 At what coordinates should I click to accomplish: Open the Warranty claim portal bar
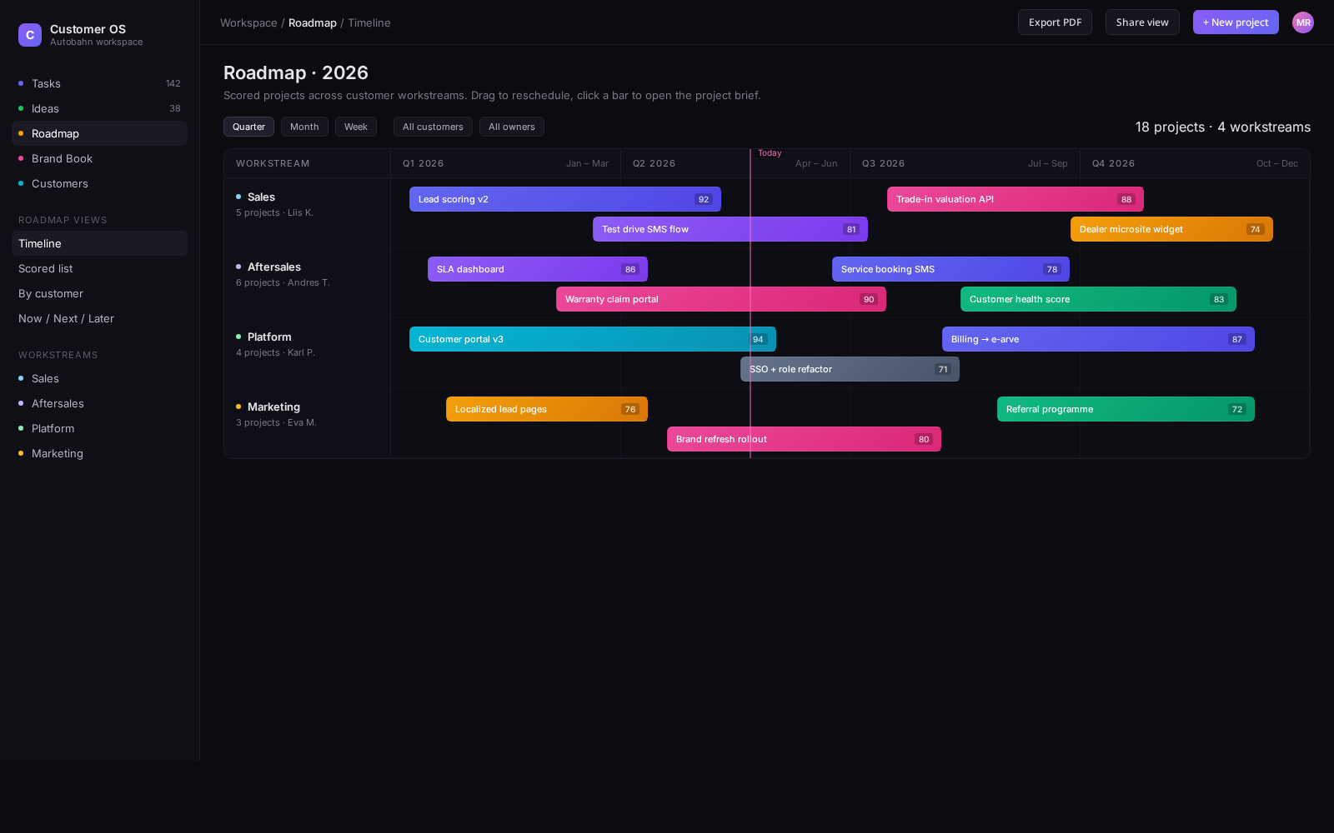tap(721, 299)
